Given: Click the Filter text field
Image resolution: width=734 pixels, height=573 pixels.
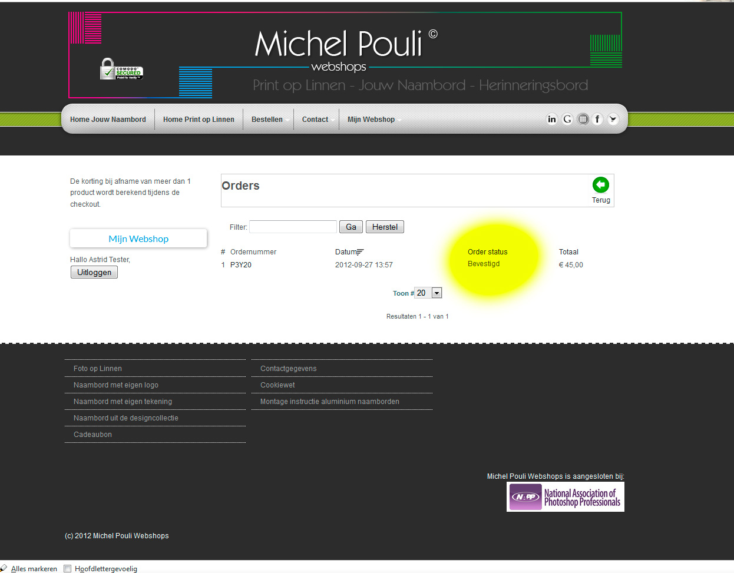Looking at the screenshot, I should (x=293, y=227).
